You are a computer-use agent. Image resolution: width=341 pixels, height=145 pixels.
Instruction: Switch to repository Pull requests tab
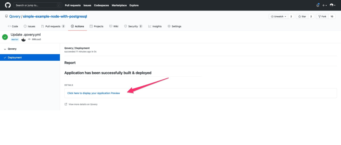click(53, 26)
